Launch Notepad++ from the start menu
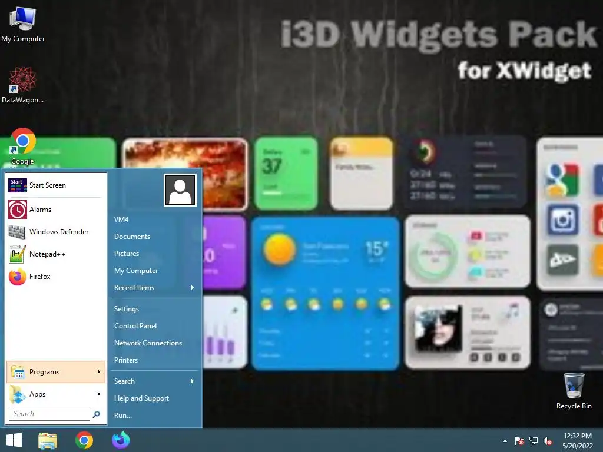Viewport: 603px width, 452px height. click(56, 254)
